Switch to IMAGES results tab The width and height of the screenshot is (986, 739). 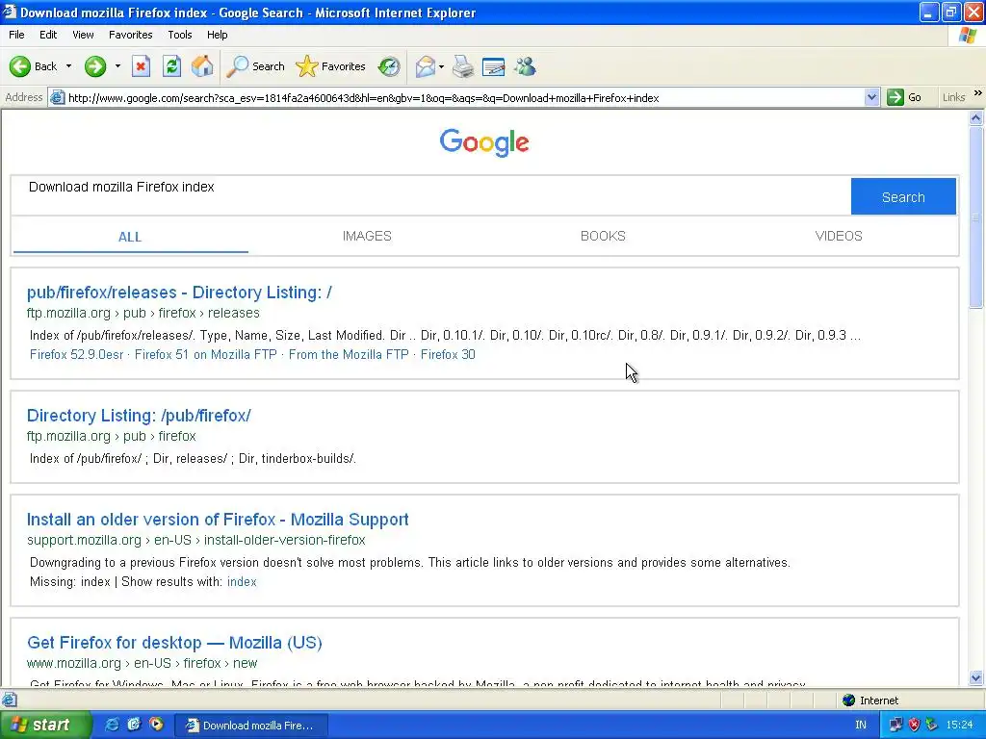tap(367, 236)
